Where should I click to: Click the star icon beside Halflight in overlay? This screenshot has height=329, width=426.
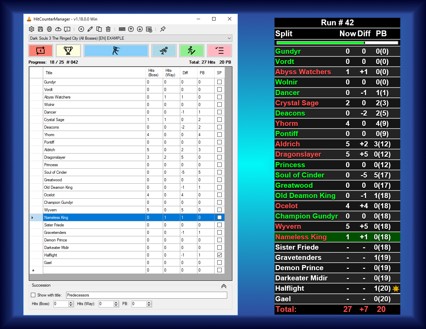(395, 288)
